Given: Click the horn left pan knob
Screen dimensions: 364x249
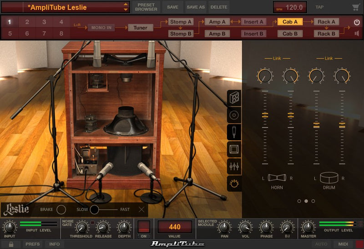Looking at the screenshot, I should point(265,76).
